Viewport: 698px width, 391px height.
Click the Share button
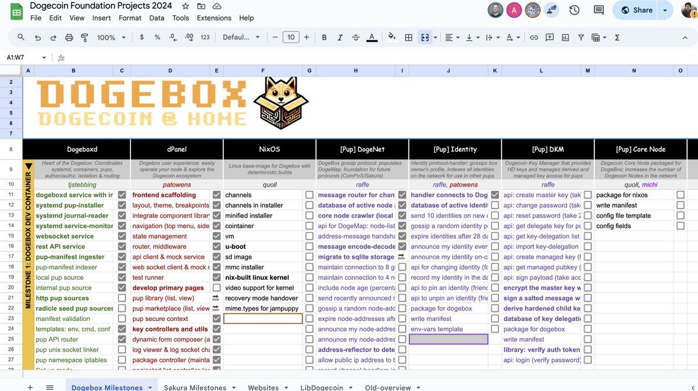coord(636,10)
